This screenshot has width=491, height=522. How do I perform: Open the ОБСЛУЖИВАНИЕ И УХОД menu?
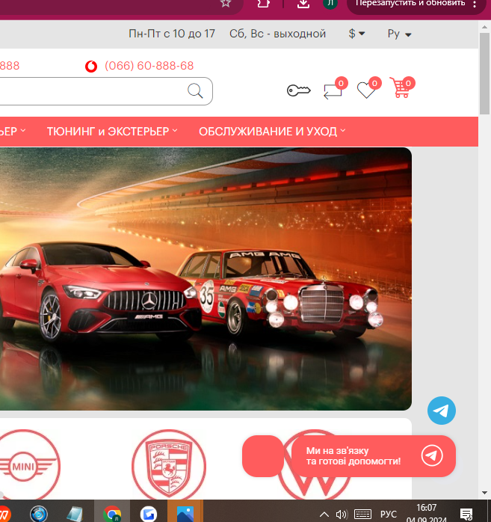pyautogui.click(x=272, y=131)
